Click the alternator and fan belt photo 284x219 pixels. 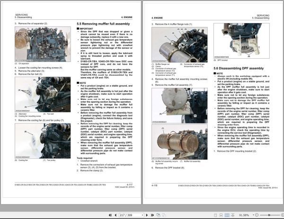43,94
